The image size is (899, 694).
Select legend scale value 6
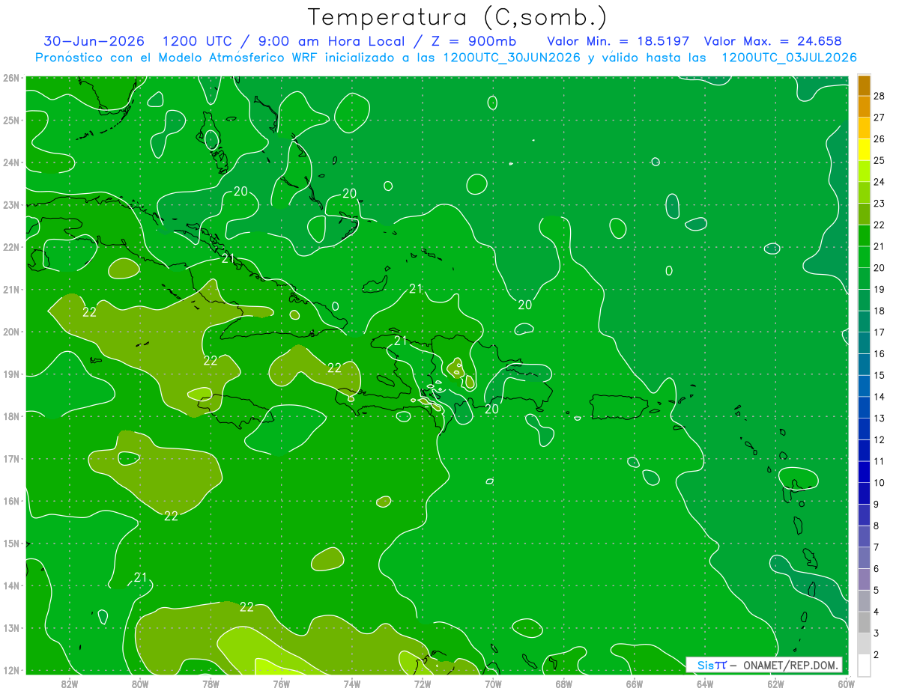(x=877, y=569)
